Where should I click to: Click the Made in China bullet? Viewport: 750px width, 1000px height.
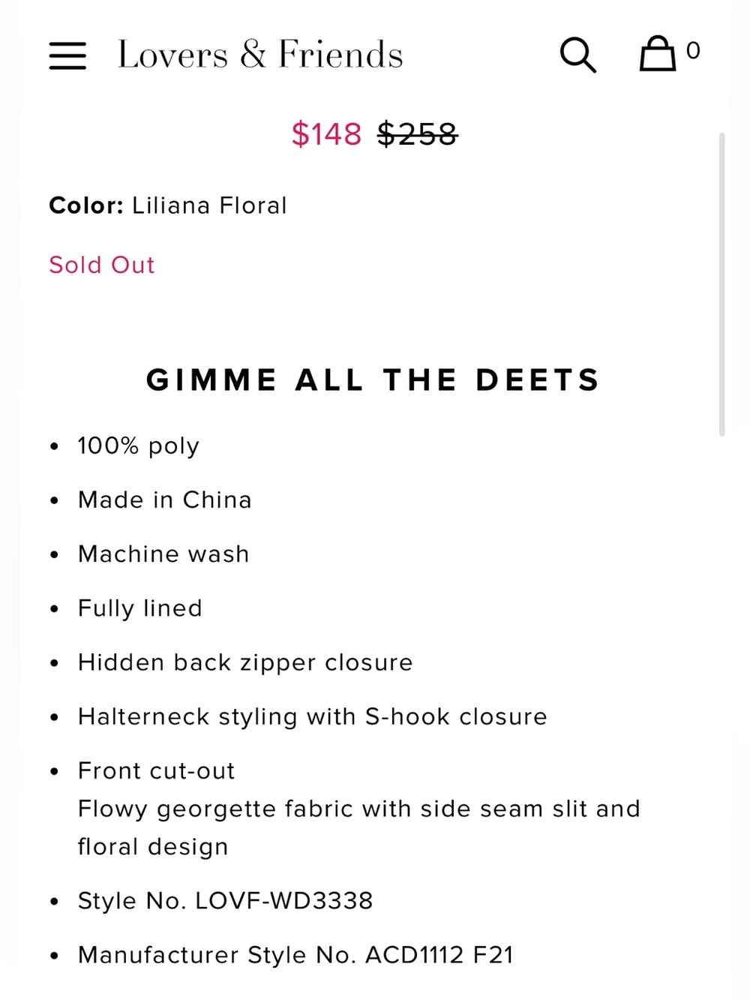165,500
